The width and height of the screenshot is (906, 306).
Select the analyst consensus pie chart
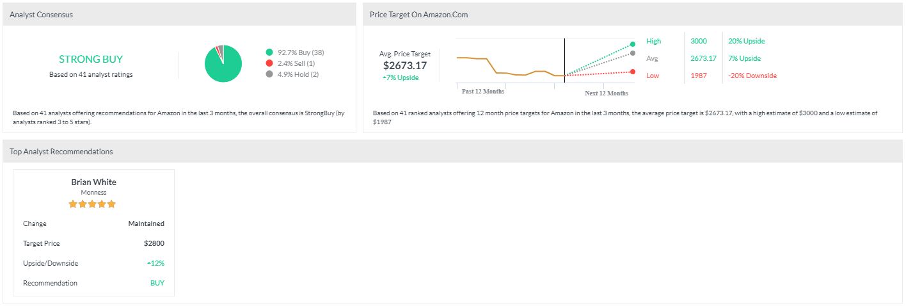click(x=223, y=63)
